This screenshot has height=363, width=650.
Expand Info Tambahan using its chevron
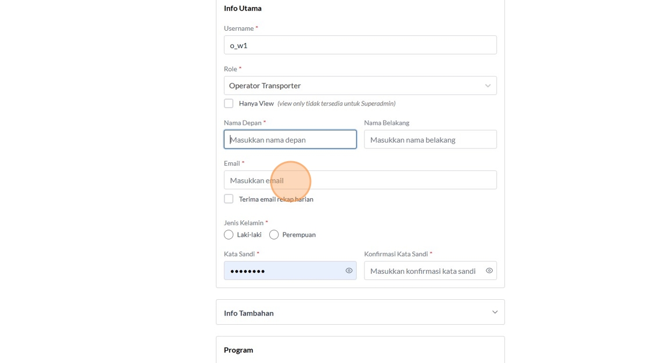494,312
